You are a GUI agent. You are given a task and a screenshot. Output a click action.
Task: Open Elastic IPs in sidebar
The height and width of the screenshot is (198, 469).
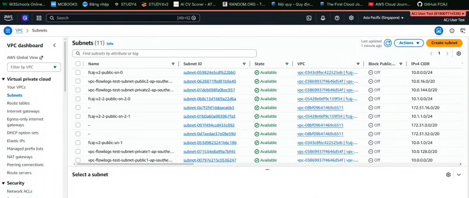(x=16, y=141)
